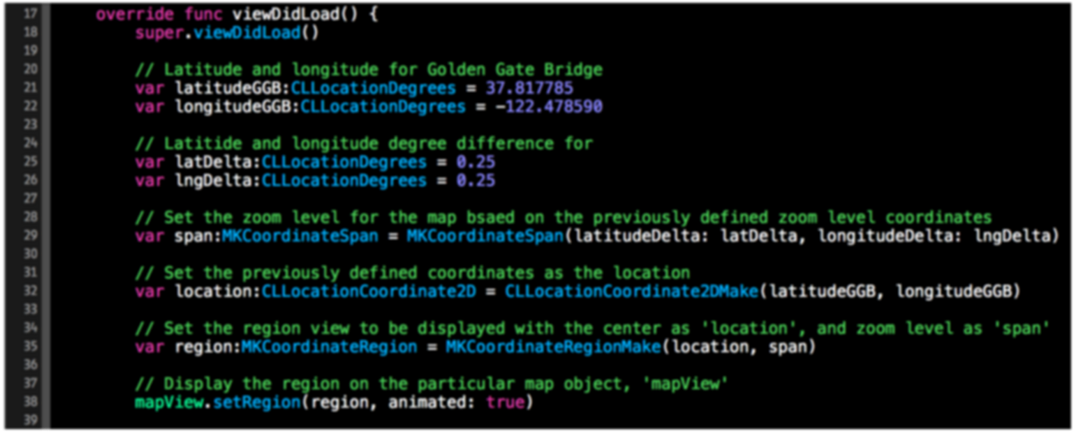This screenshot has width=1074, height=432.
Task: Click the value -122.478590
Action: [549, 106]
